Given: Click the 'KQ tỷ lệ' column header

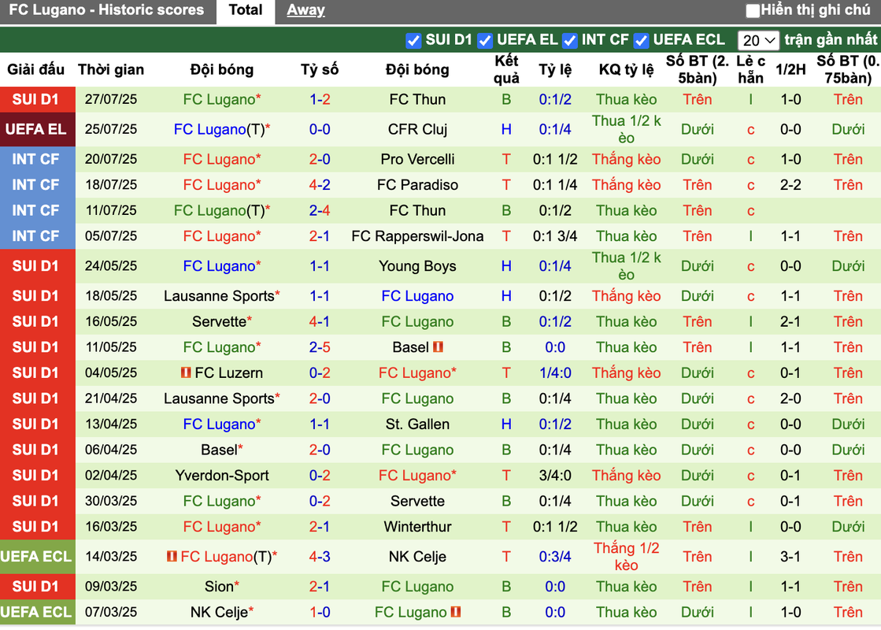Looking at the screenshot, I should 626,69.
